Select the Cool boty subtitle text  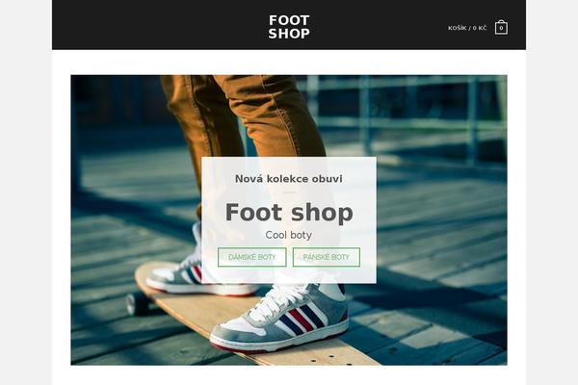point(289,235)
